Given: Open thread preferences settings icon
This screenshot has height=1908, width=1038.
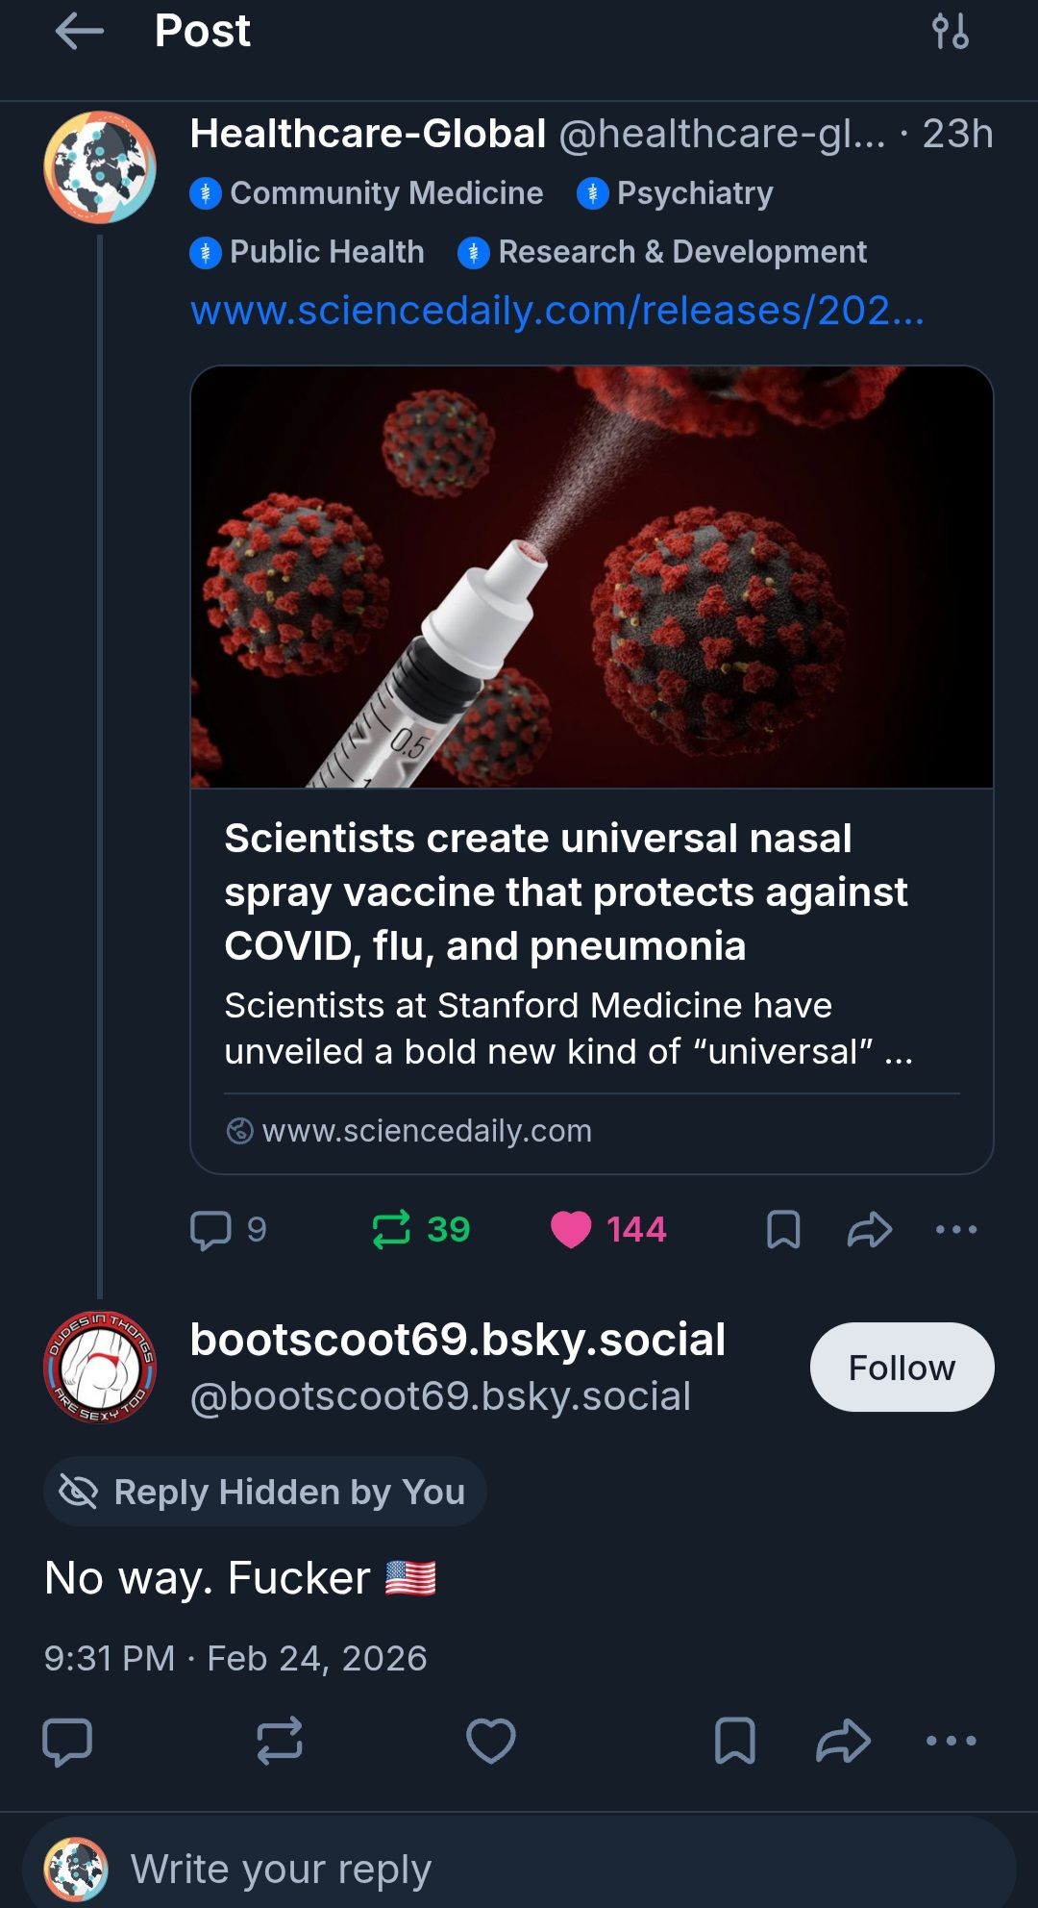Looking at the screenshot, I should [950, 32].
